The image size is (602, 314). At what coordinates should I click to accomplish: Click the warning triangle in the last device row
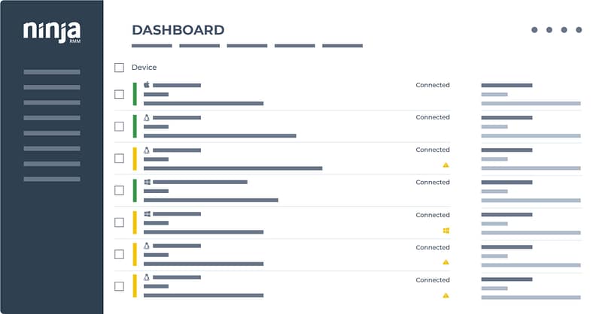coord(445,295)
